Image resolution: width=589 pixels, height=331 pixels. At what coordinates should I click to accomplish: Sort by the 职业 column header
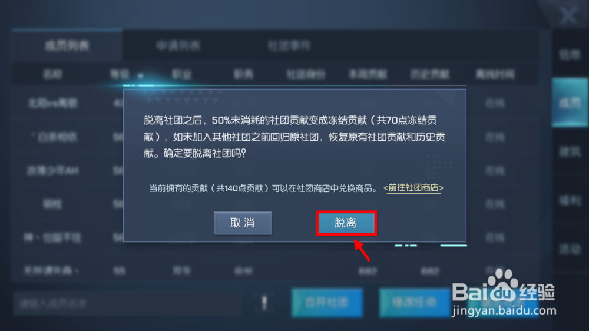(x=182, y=74)
